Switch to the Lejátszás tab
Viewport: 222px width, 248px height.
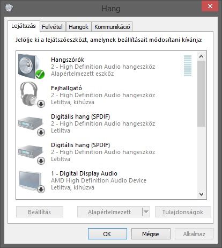[24, 26]
